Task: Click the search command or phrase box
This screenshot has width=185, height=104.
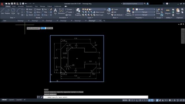Action: pyautogui.click(x=133, y=4)
